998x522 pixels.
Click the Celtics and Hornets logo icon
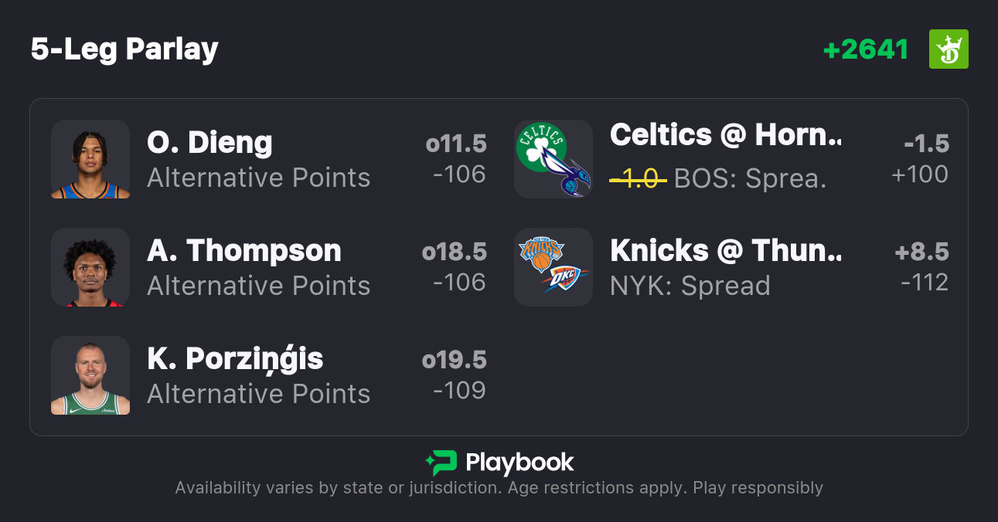(553, 159)
